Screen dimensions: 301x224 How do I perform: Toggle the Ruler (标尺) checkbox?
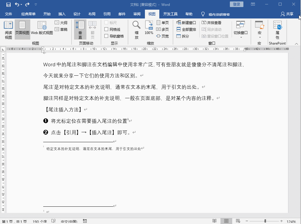[x=106, y=23]
